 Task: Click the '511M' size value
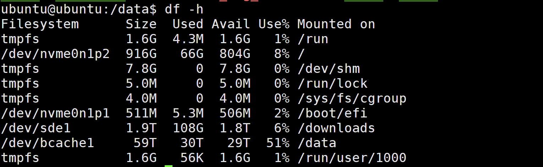[x=141, y=113]
